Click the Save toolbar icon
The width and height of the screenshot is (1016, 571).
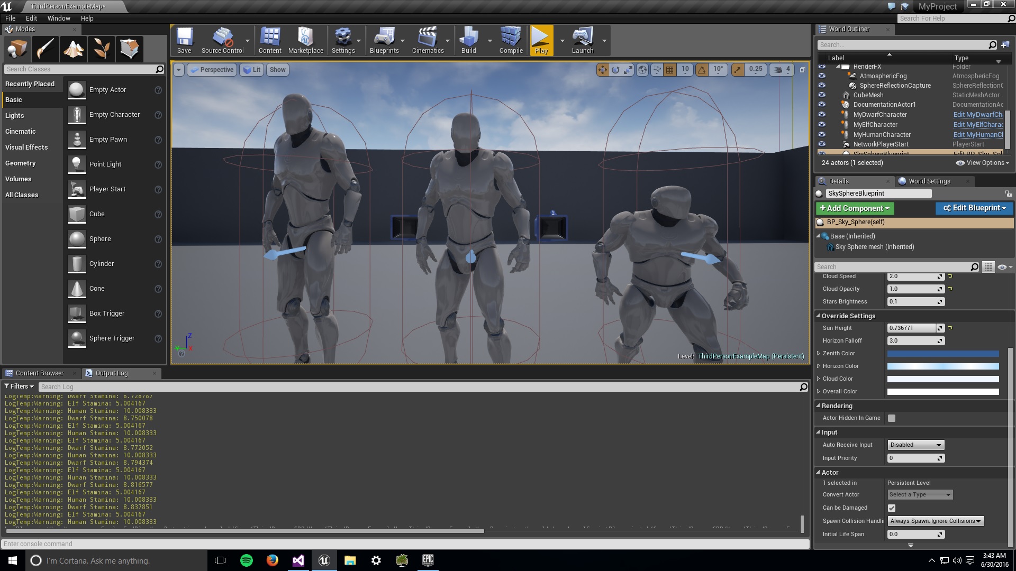coord(184,40)
